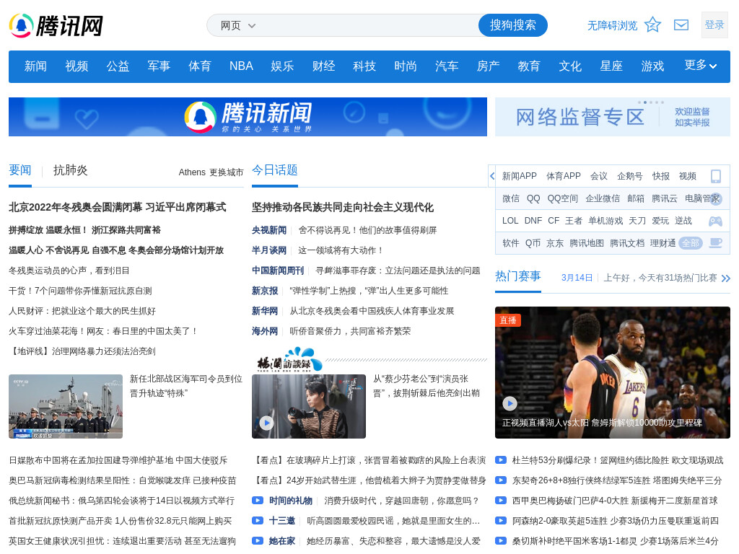This screenshot has width=739, height=554.
Task: Play the Lakers vs Suns live video
Action: tap(510, 403)
